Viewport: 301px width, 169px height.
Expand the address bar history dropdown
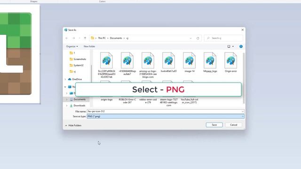click(190, 38)
